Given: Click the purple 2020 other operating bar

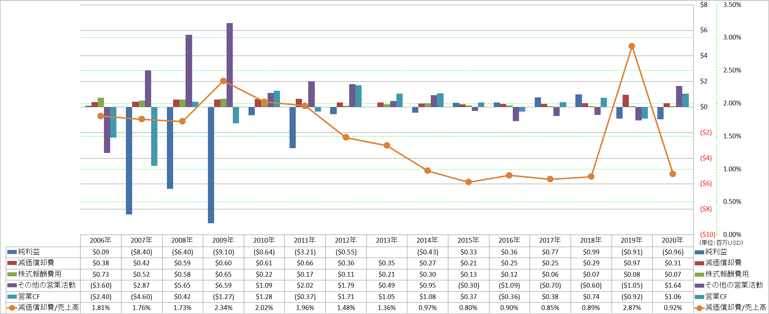Looking at the screenshot, I should [679, 96].
